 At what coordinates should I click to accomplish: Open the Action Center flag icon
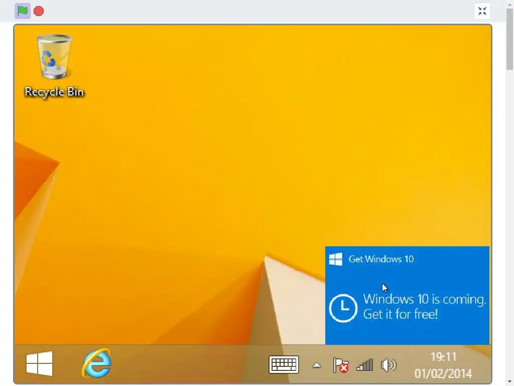(x=341, y=365)
